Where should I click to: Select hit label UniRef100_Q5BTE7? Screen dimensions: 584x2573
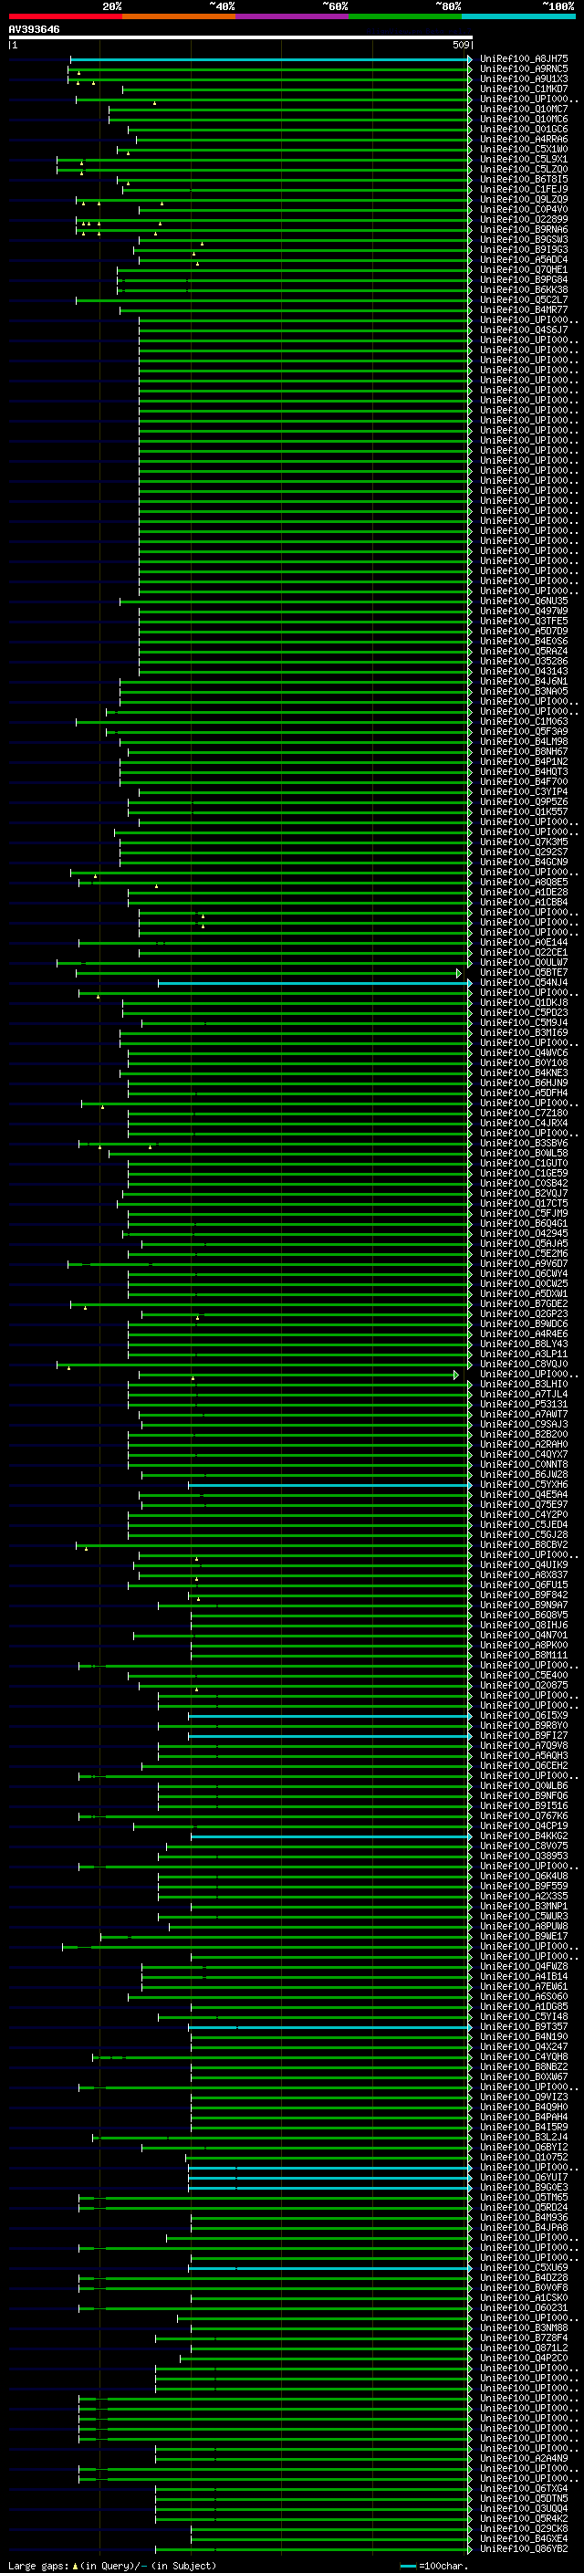click(524, 972)
